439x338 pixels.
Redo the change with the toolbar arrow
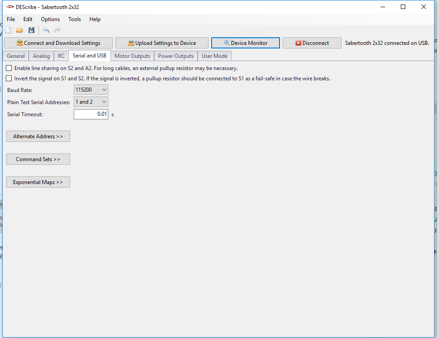(x=58, y=30)
